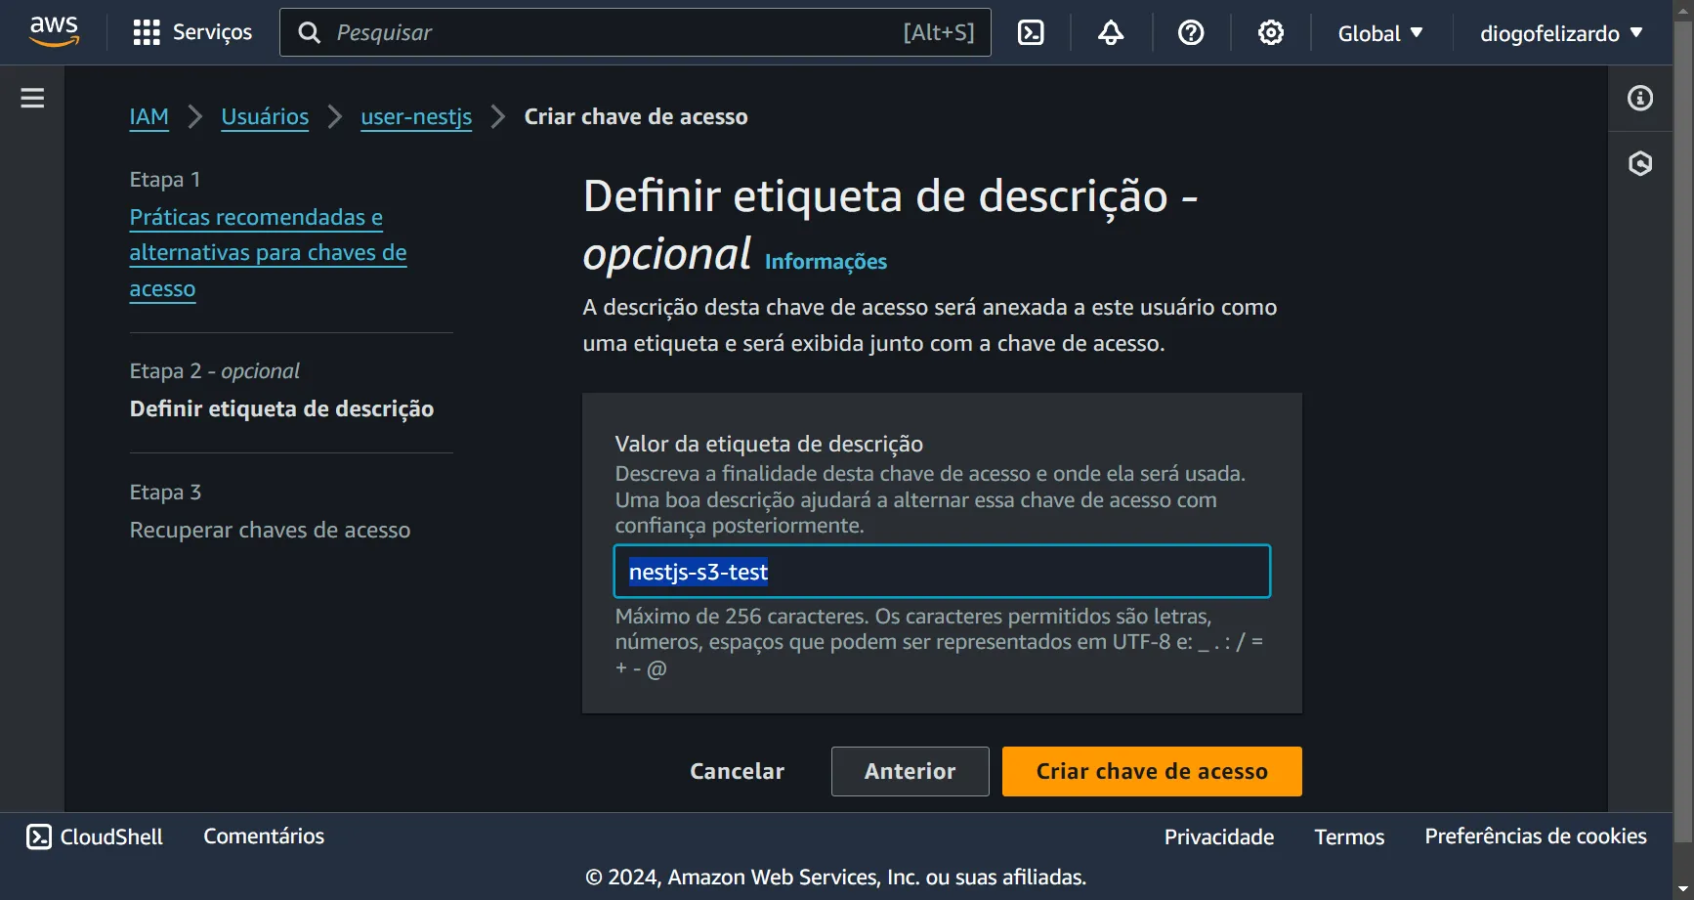Image resolution: width=1694 pixels, height=900 pixels.
Task: Open the Termos footer link
Action: tap(1349, 836)
